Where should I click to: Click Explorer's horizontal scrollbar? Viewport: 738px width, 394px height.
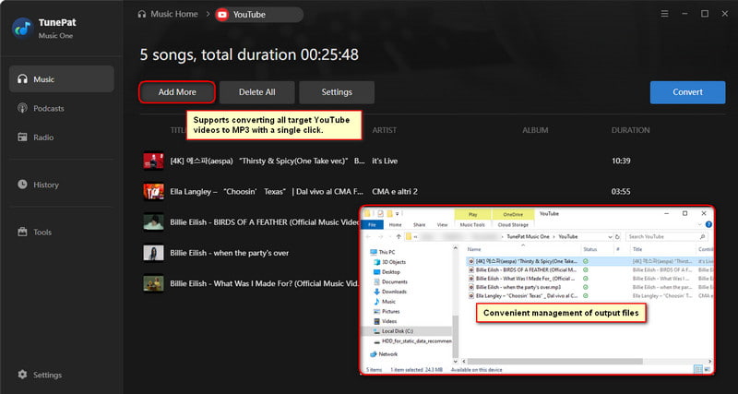coord(555,361)
